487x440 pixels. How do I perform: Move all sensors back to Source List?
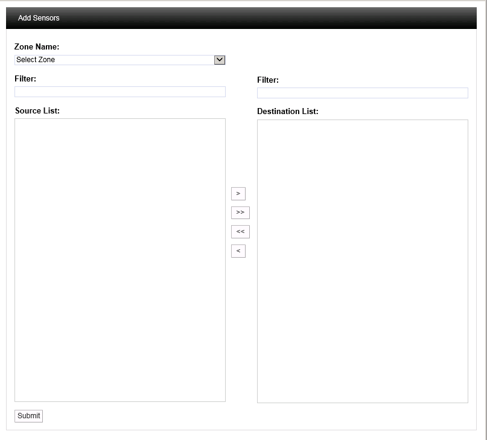point(240,232)
